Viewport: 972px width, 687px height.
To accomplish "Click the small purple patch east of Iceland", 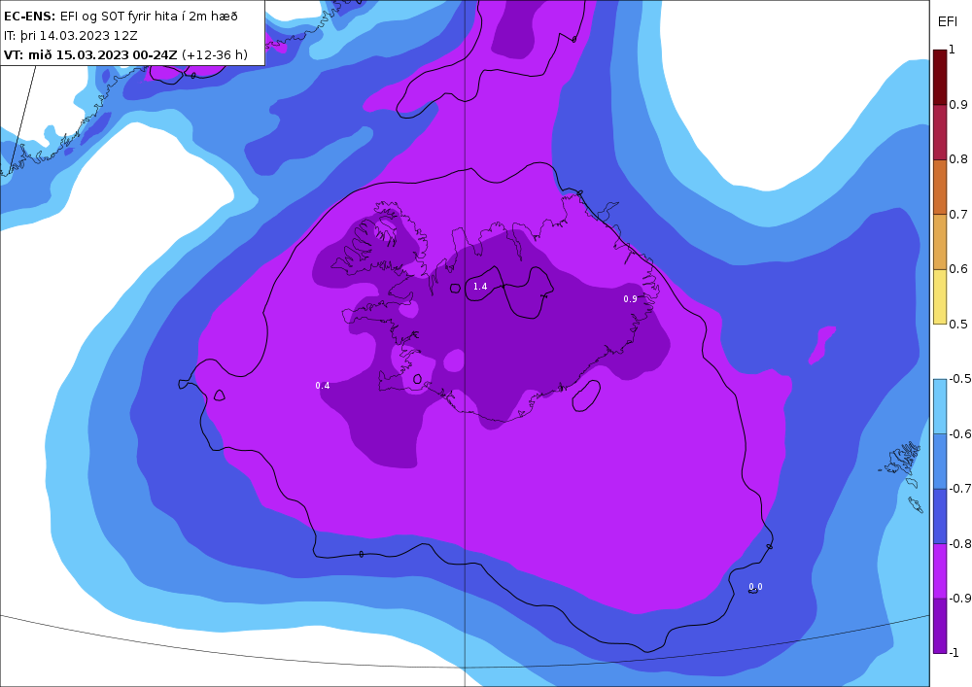I will pos(822,344).
